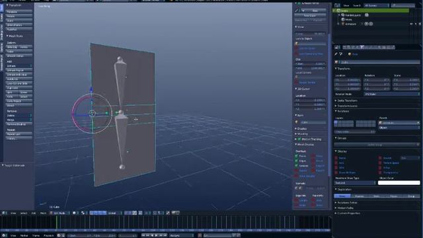
Task: Enable Render Border checkbox
Action: 297,82
